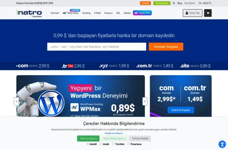Open the shopping cart icon
This screenshot has width=228, height=150.
pyautogui.click(x=208, y=13)
